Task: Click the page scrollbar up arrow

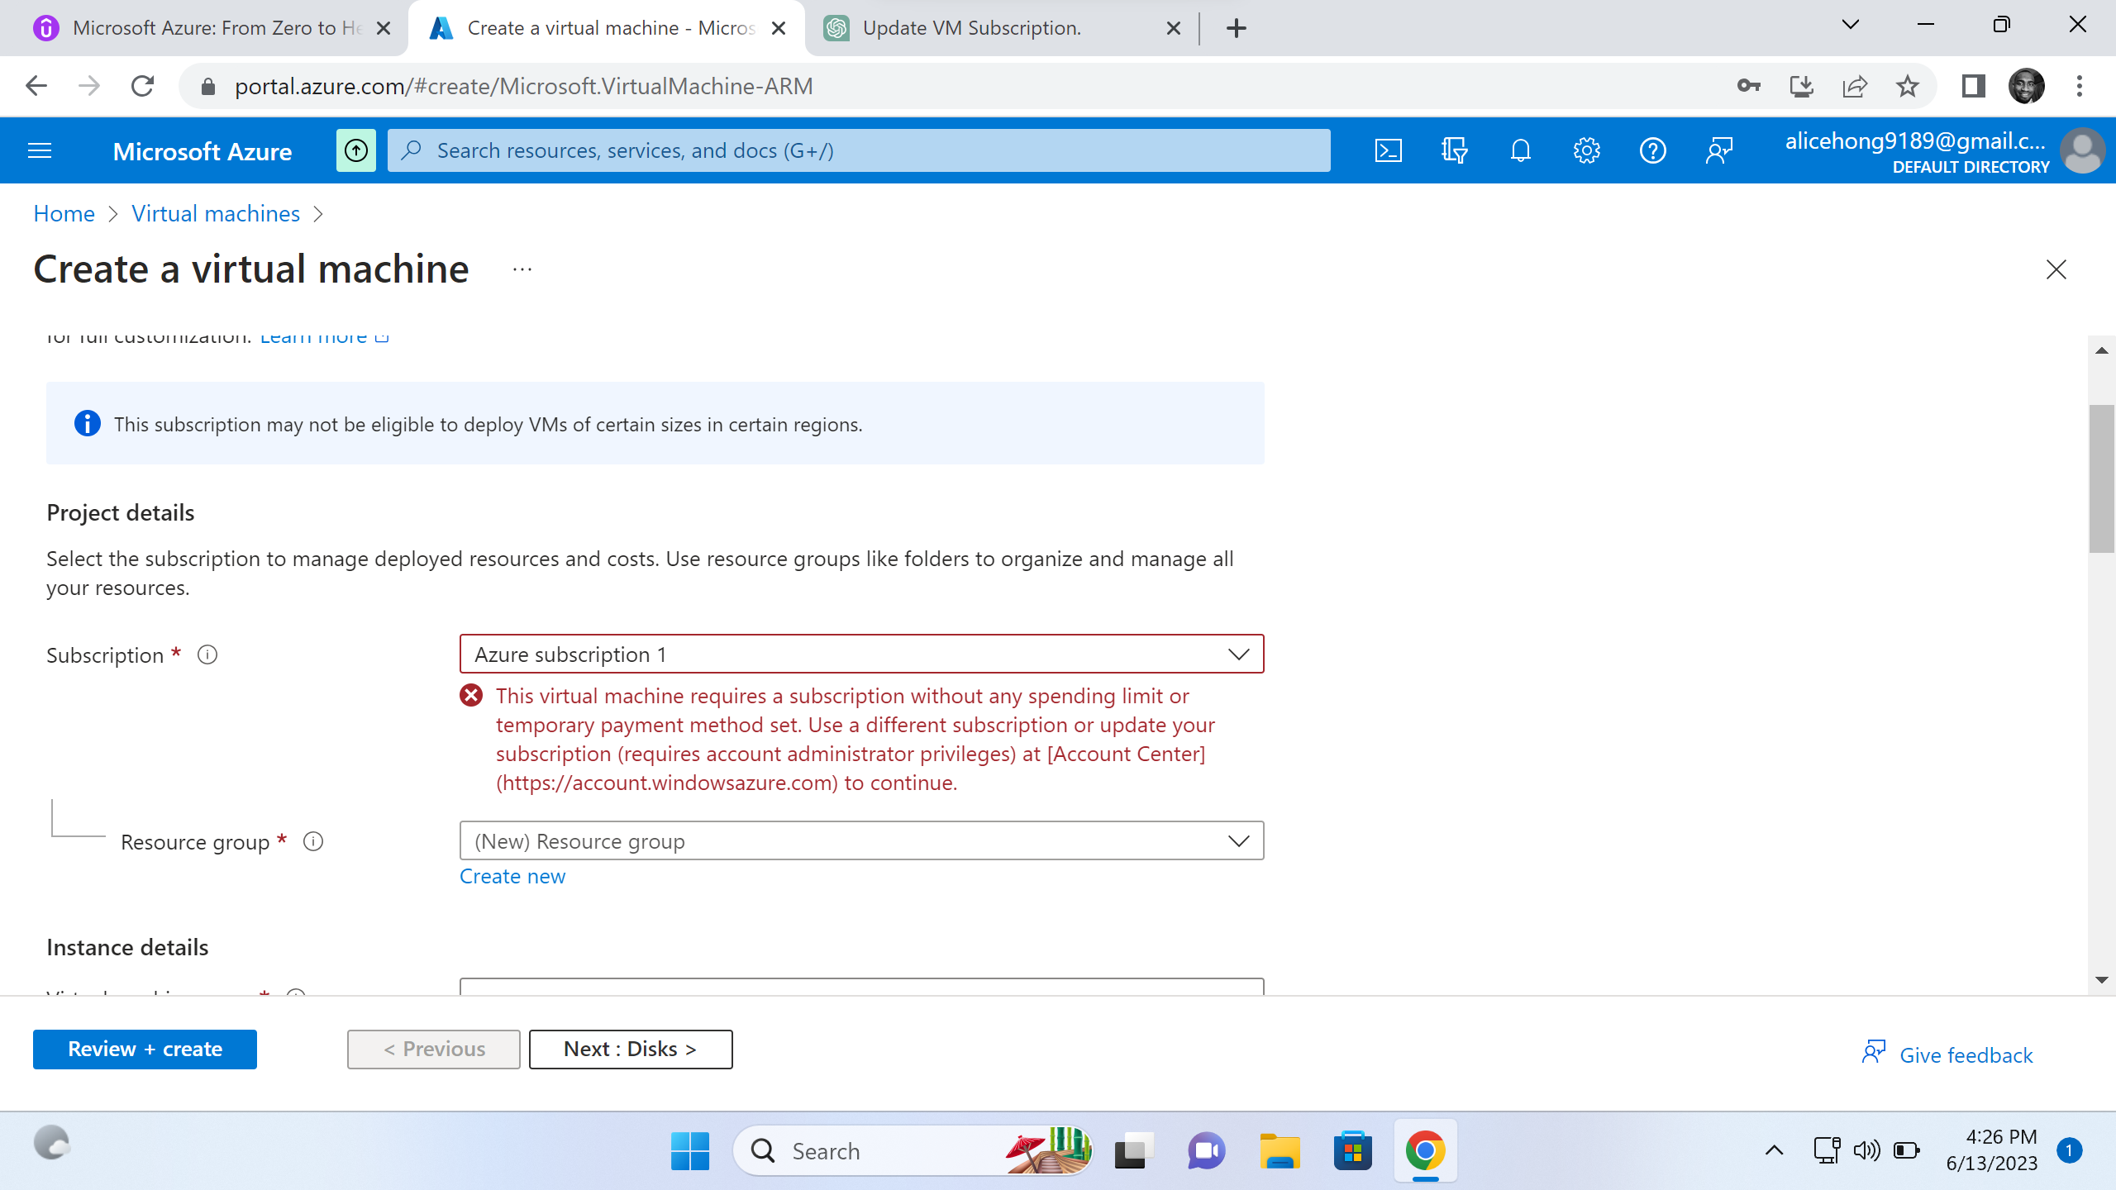Action: 2101,350
